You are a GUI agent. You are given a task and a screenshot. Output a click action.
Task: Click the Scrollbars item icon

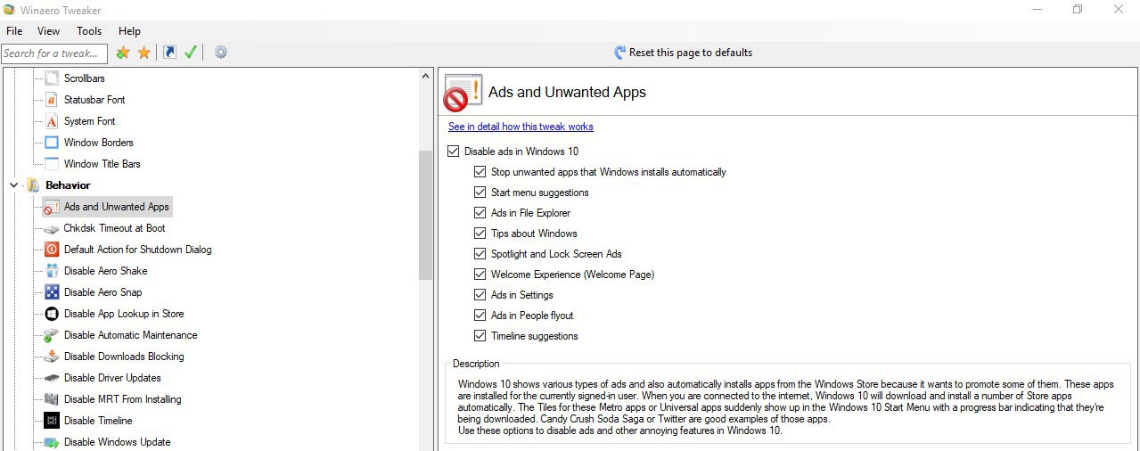tap(51, 78)
